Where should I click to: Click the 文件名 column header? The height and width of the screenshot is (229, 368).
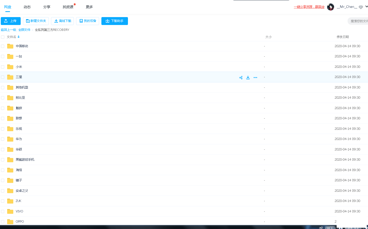pos(11,37)
